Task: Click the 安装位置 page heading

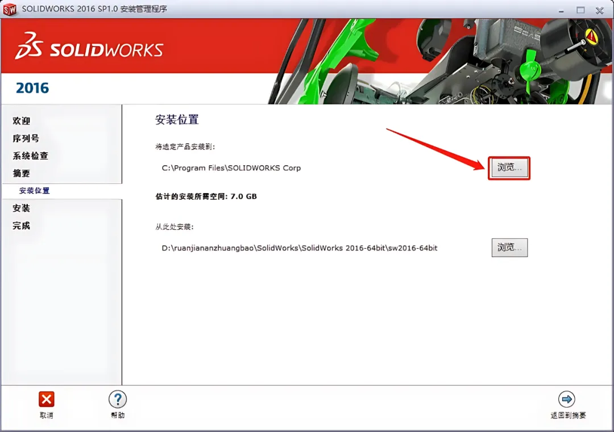Action: pyautogui.click(x=177, y=120)
